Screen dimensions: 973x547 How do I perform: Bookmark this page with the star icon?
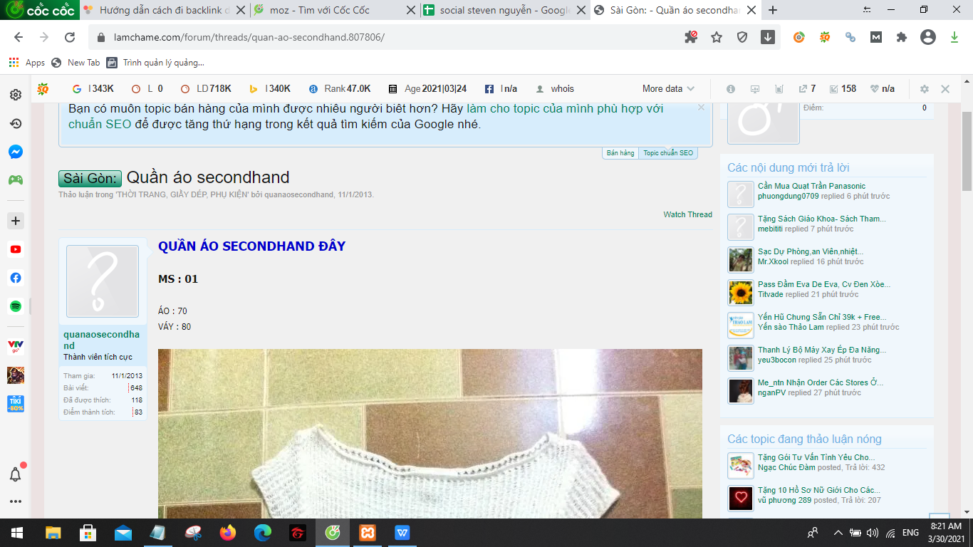click(717, 38)
